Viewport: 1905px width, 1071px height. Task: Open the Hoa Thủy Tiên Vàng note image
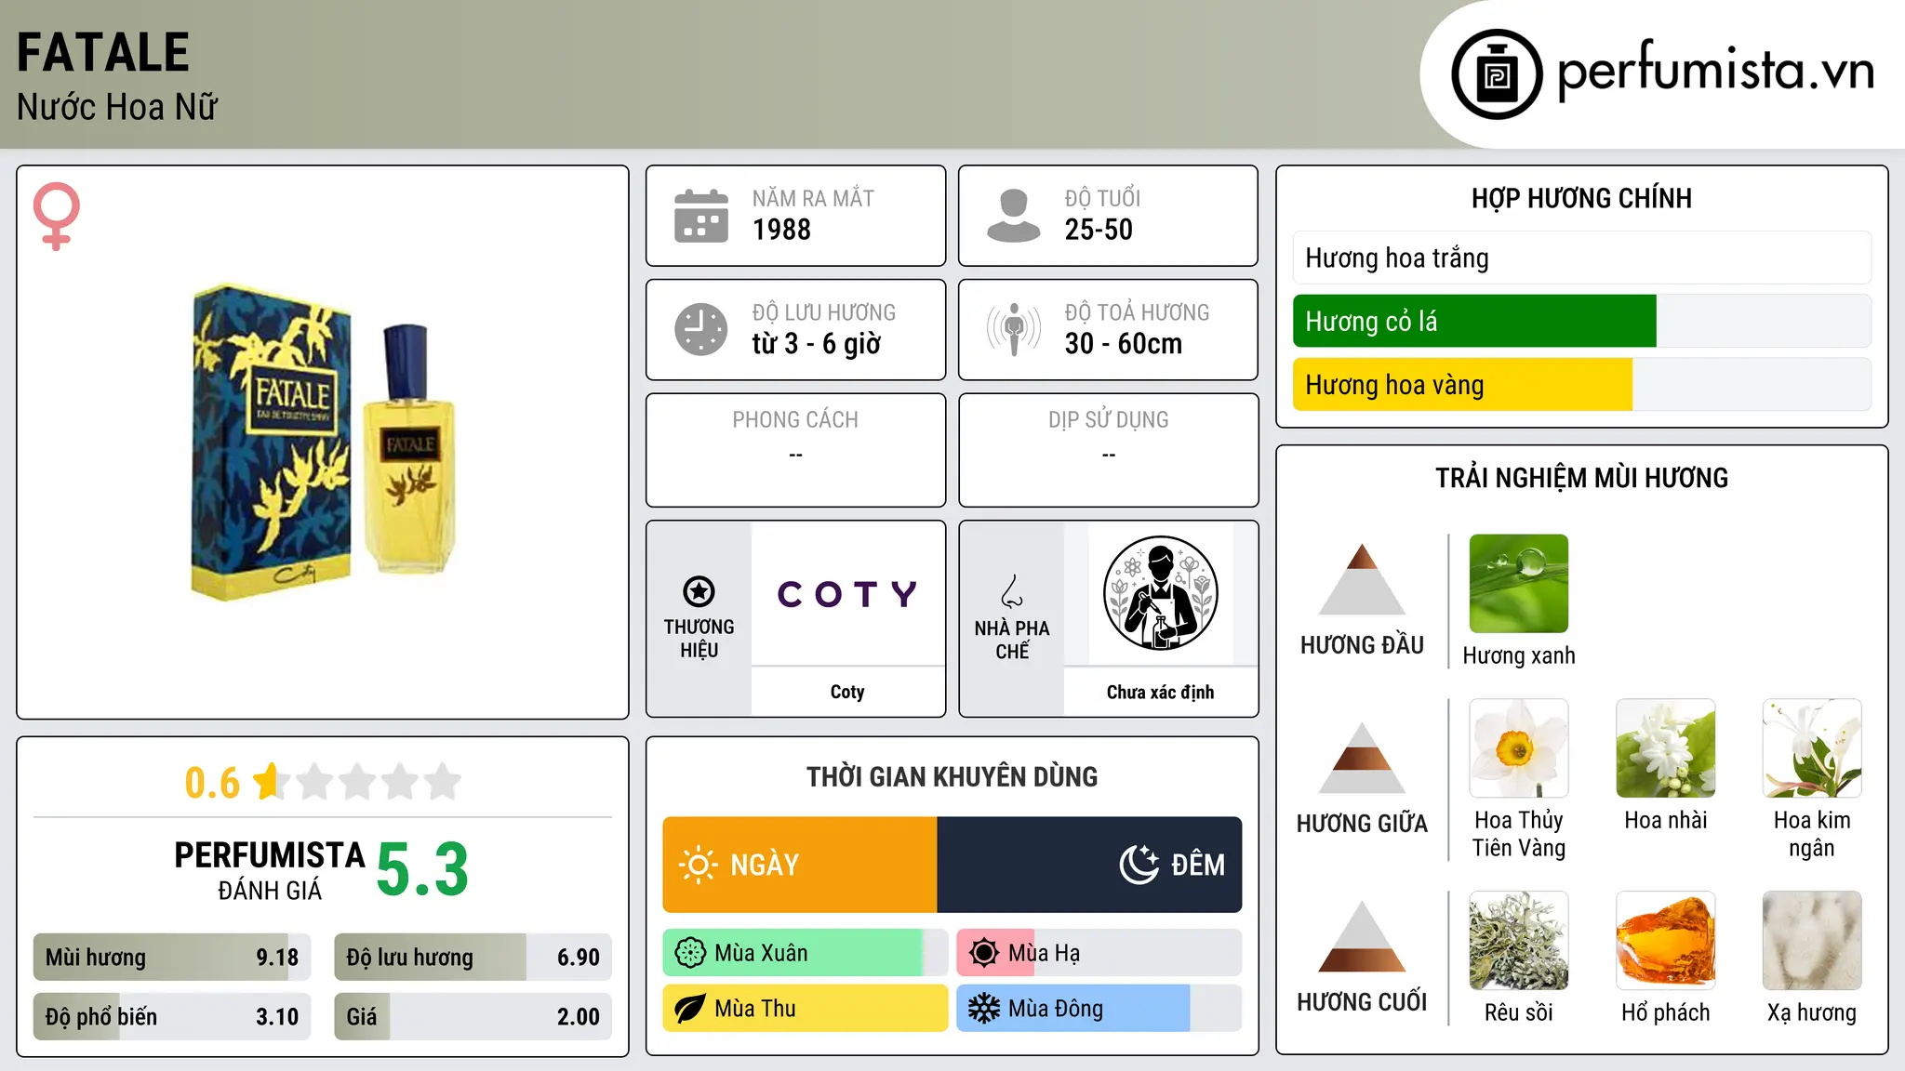[1518, 748]
